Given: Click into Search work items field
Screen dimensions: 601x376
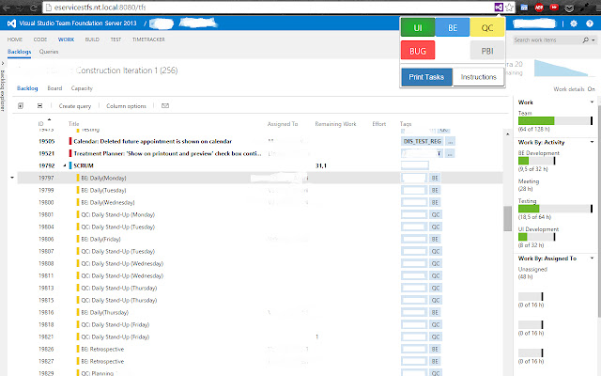Looking at the screenshot, I should pos(547,39).
